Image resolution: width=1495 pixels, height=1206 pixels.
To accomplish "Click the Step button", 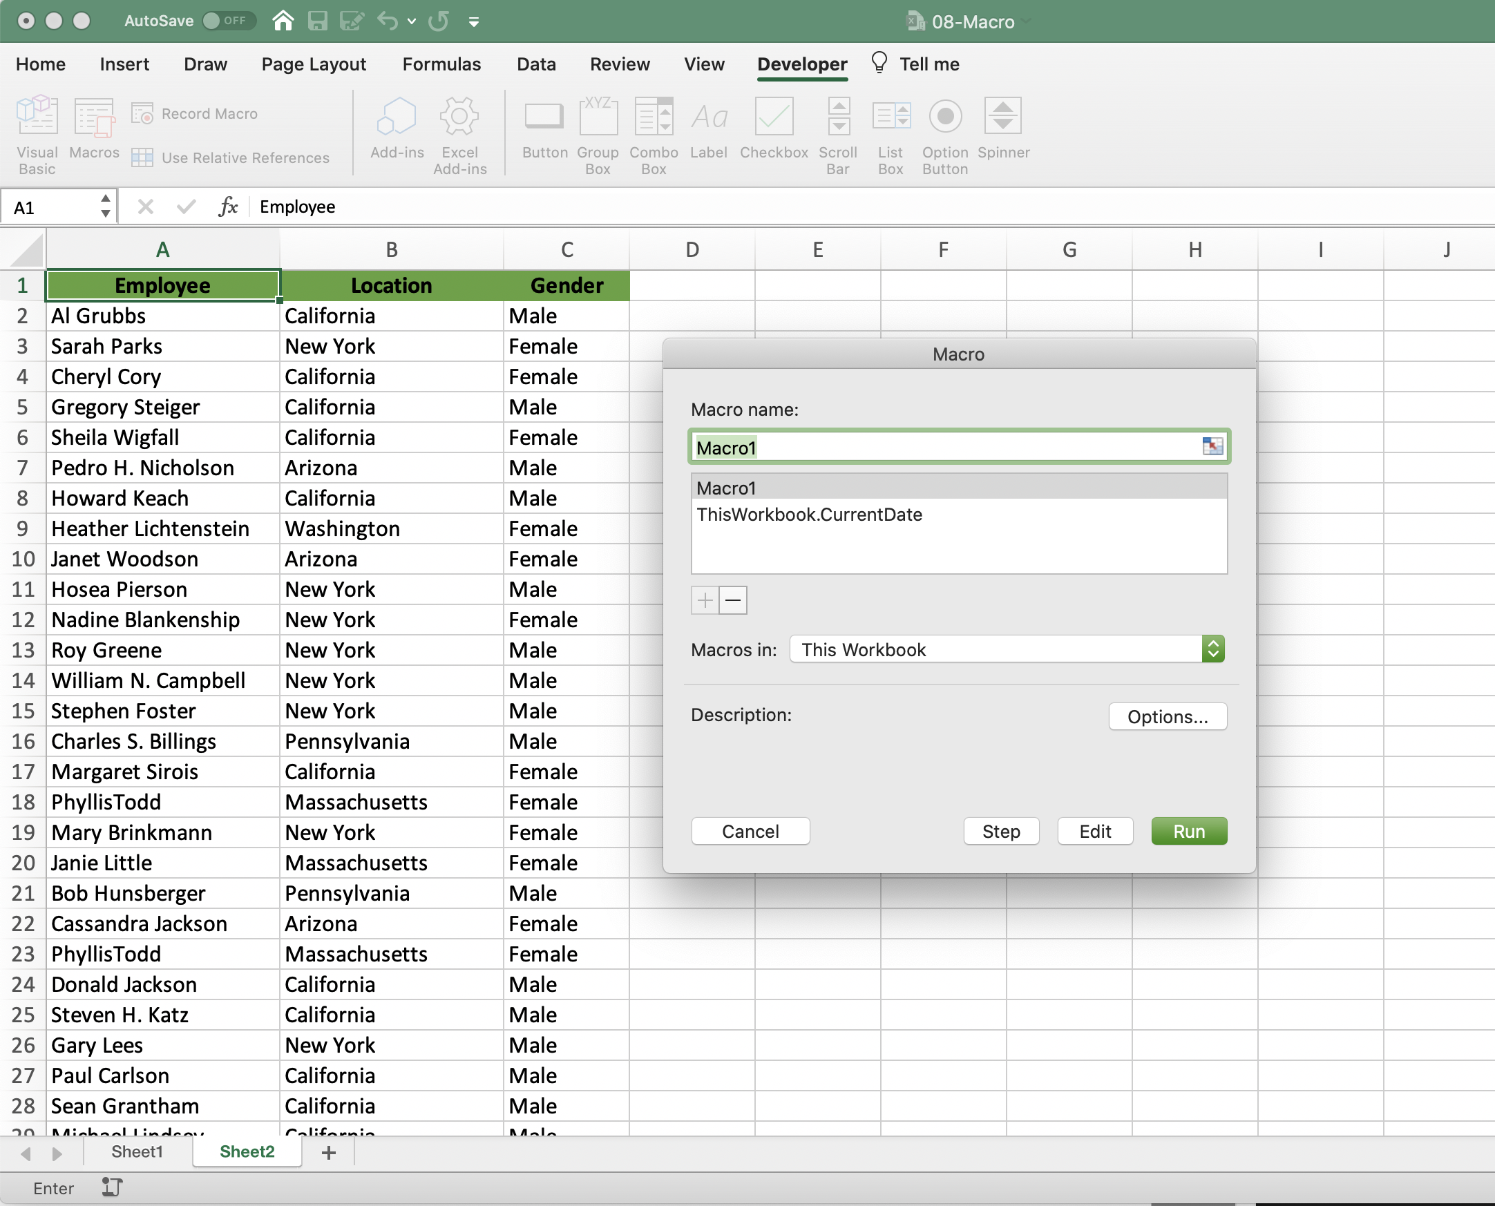I will [x=1001, y=832].
